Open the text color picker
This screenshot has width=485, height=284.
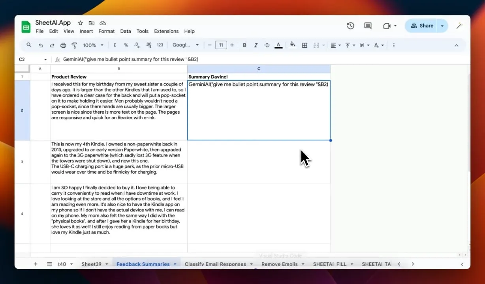[x=278, y=45]
